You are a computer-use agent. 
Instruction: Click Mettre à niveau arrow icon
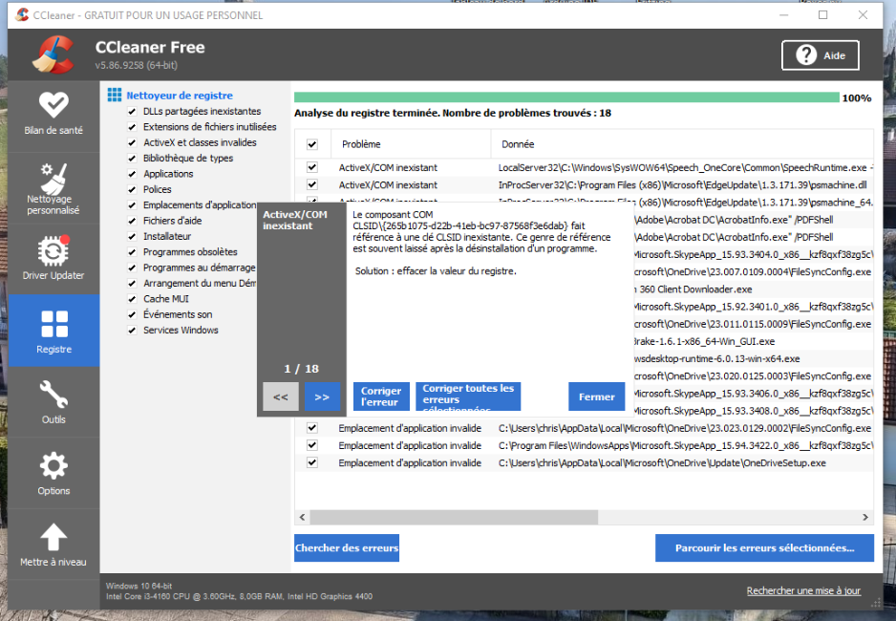(x=53, y=538)
